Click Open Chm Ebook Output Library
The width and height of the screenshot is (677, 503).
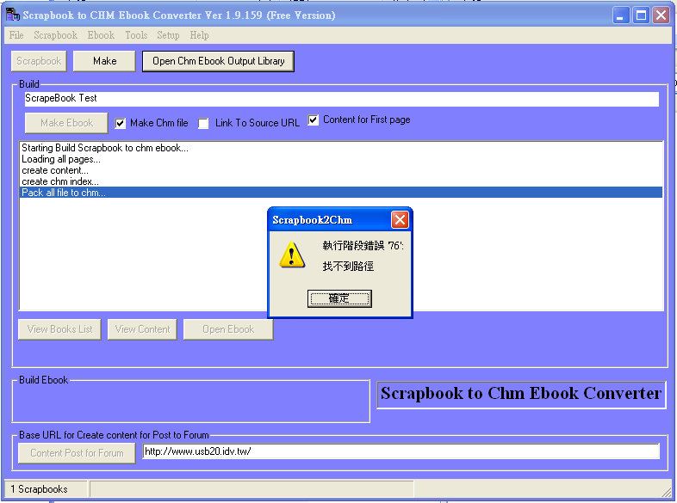coord(218,61)
